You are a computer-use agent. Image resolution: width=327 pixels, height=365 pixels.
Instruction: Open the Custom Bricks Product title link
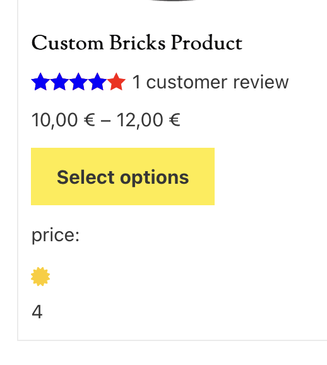137,42
